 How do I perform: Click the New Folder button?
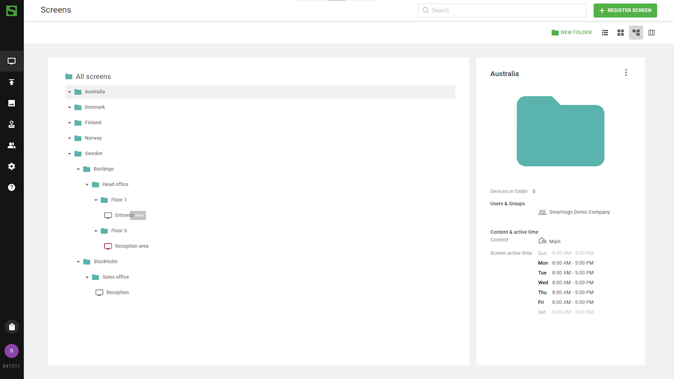click(x=572, y=33)
